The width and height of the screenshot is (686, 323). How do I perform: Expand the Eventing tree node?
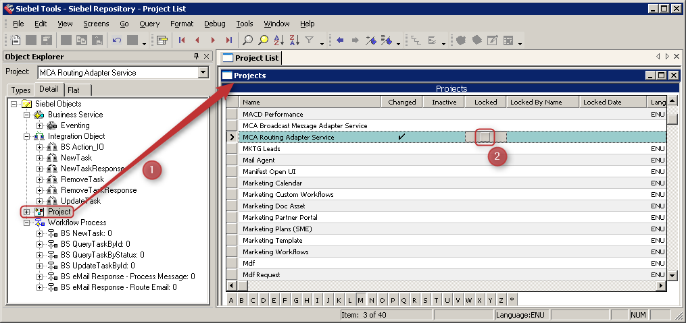pos(40,125)
